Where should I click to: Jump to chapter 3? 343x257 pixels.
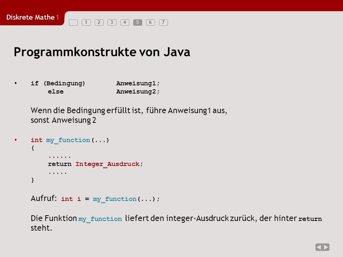112,22
